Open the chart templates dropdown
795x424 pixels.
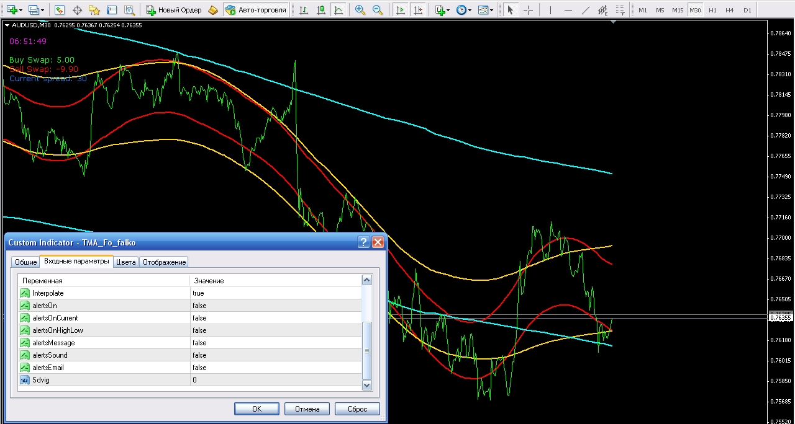(x=491, y=10)
